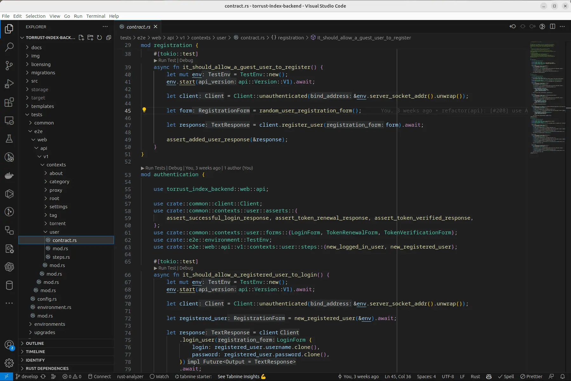Click rust-analyzer in status bar
The width and height of the screenshot is (571, 381).
[130, 377]
